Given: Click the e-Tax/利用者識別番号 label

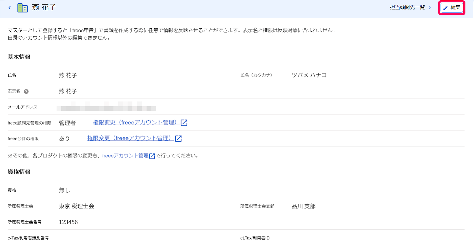Looking at the screenshot, I should coord(28,238).
